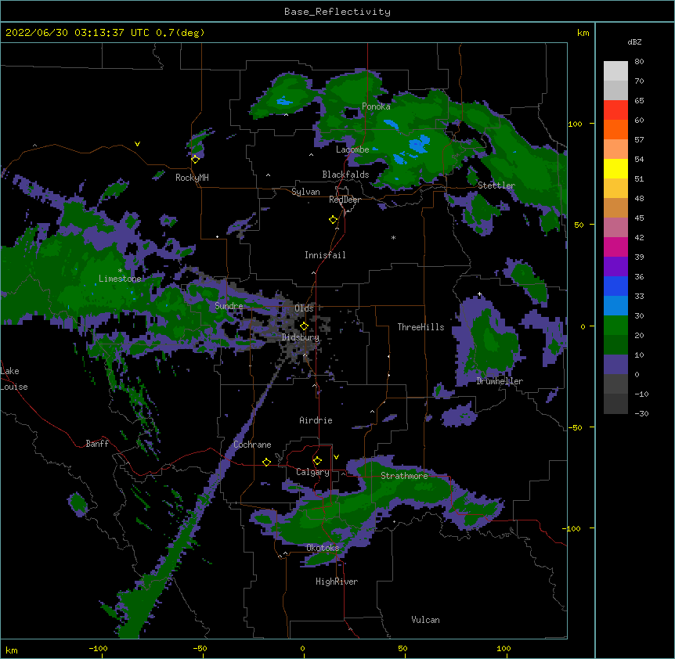Click the 100 tick on the right axis
Screen dimensions: 675x659
pyautogui.click(x=575, y=124)
